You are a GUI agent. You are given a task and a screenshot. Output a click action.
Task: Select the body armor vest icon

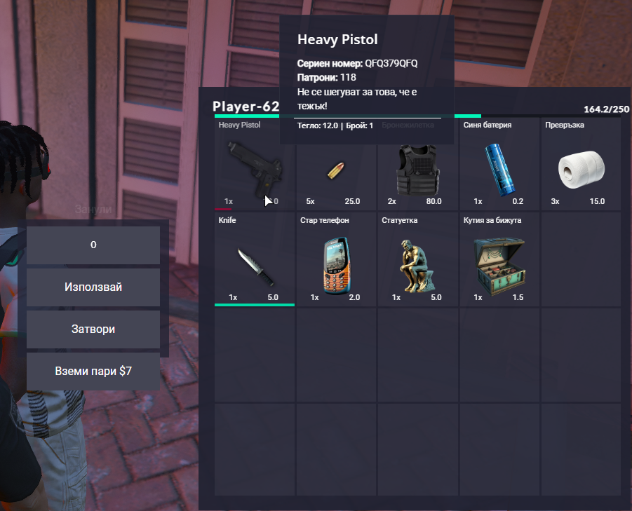(x=417, y=170)
